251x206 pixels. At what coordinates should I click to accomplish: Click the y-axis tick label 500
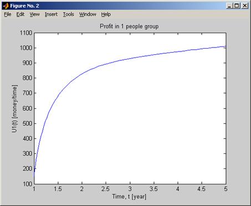(x=27, y=123)
